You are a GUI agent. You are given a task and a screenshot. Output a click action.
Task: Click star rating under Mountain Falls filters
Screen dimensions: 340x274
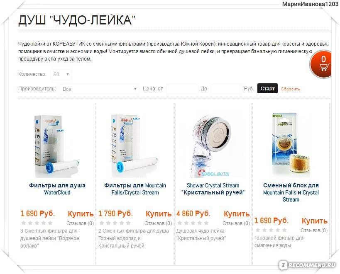115,223
